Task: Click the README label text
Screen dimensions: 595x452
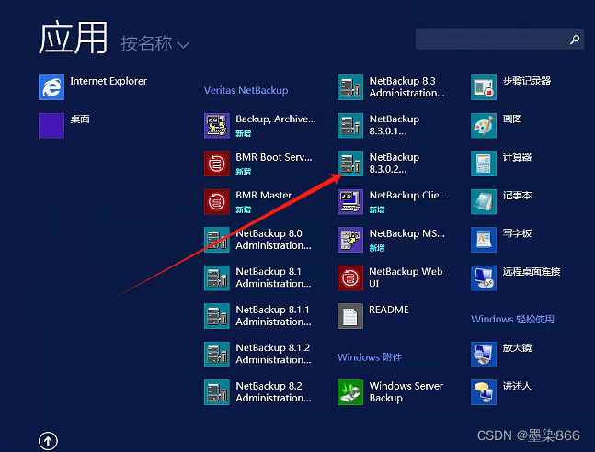Action: click(x=389, y=310)
